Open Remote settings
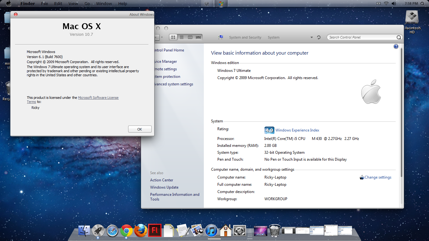This screenshot has width=429, height=241. pos(166,69)
